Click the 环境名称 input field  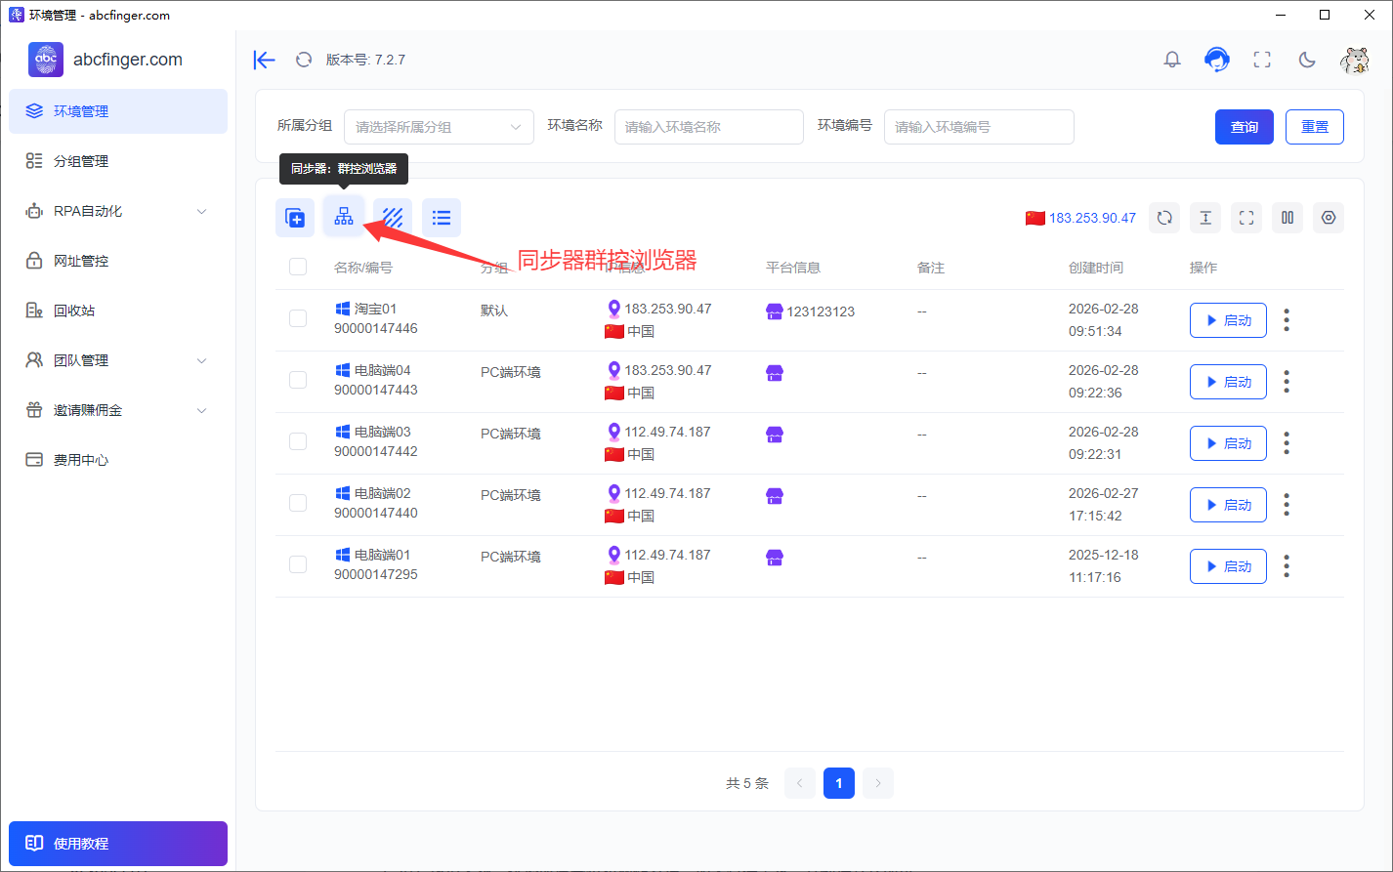point(708,127)
